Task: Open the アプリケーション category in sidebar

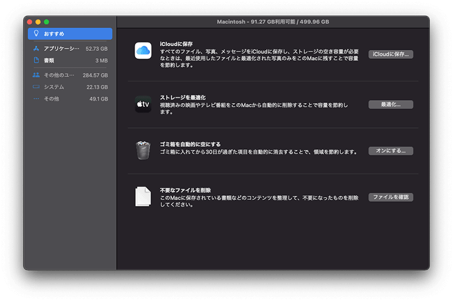Action: point(70,49)
